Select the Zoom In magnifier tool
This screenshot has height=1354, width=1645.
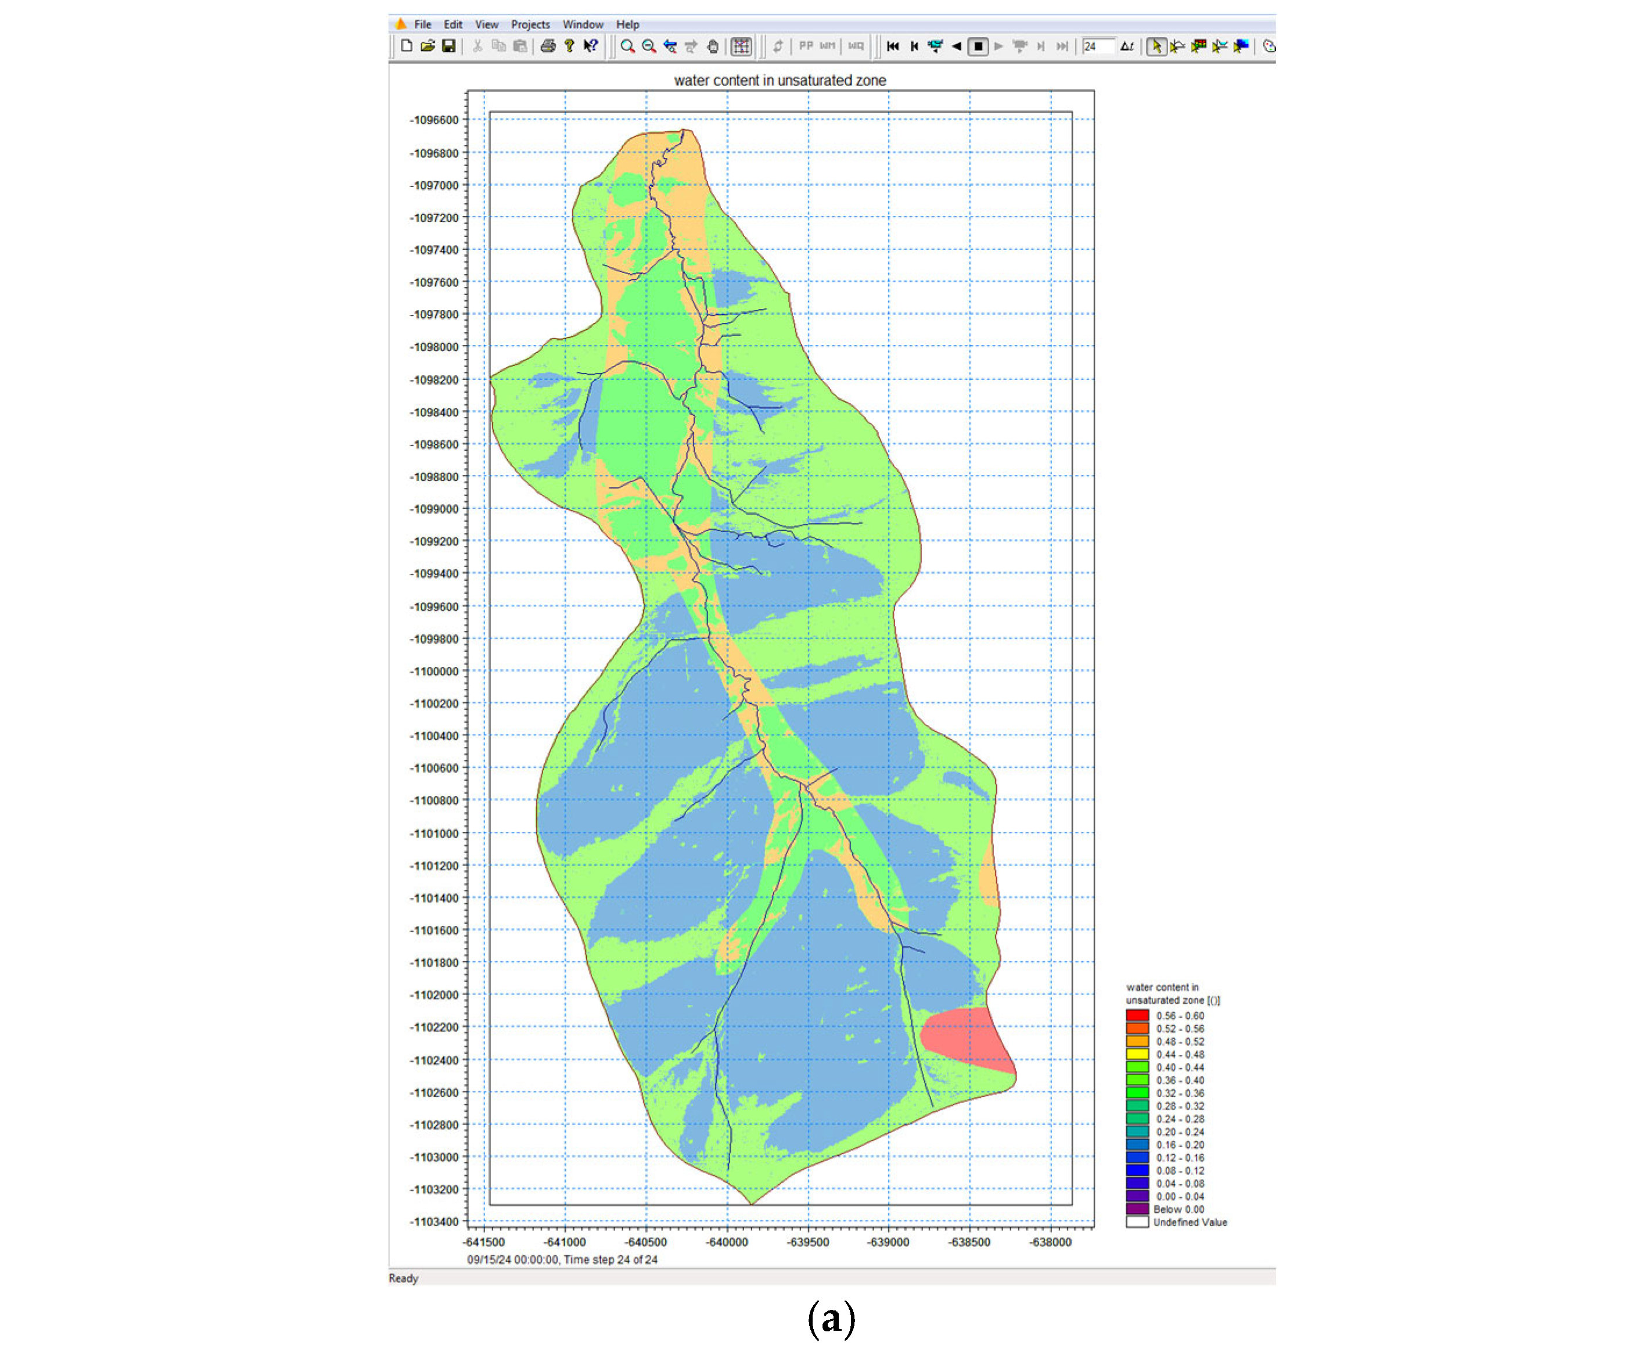tap(627, 46)
